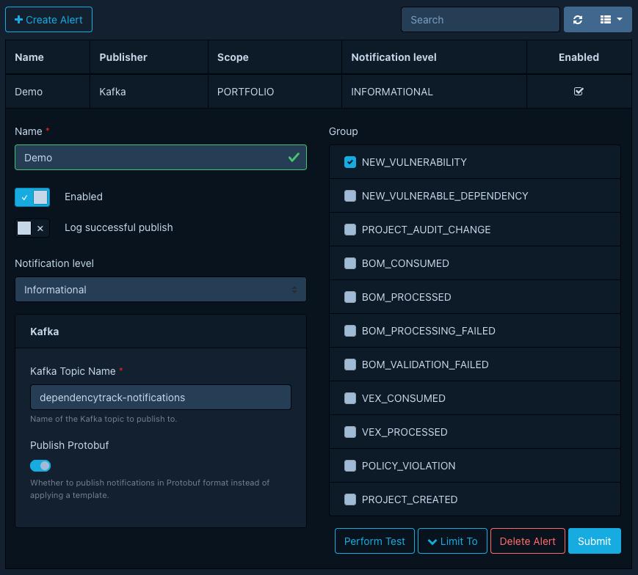Viewport: 638px width, 575px height.
Task: Refresh the alerts list
Action: (x=578, y=19)
